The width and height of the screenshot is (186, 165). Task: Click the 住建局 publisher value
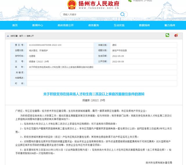coord(32,56)
